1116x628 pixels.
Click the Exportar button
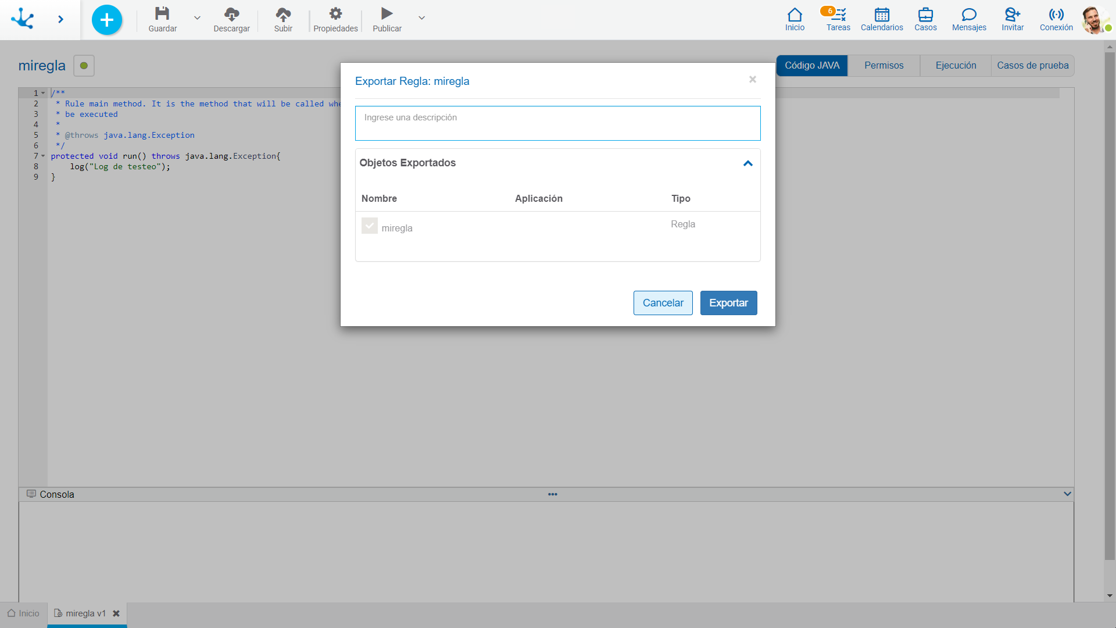pyautogui.click(x=728, y=303)
